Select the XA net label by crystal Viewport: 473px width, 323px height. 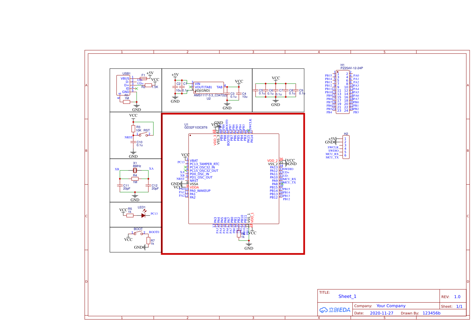(151, 169)
